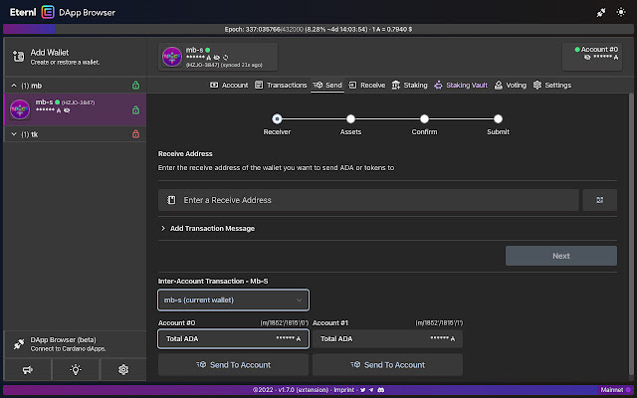
Task: Switch theme with the sun icon
Action: pos(621,12)
